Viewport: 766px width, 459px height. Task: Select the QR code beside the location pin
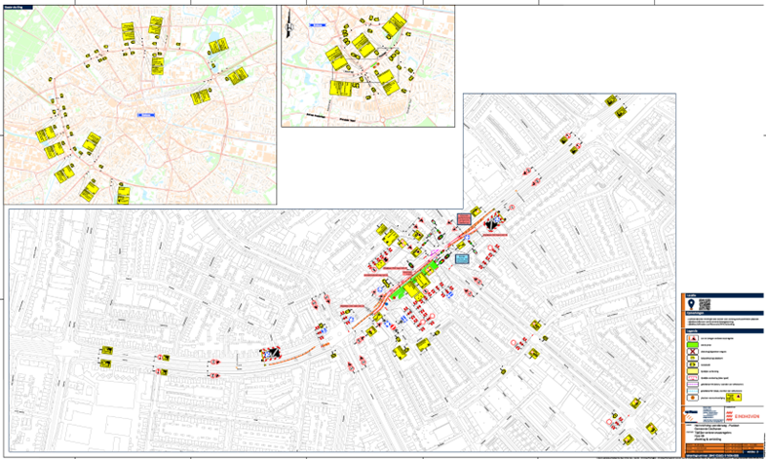coord(706,303)
